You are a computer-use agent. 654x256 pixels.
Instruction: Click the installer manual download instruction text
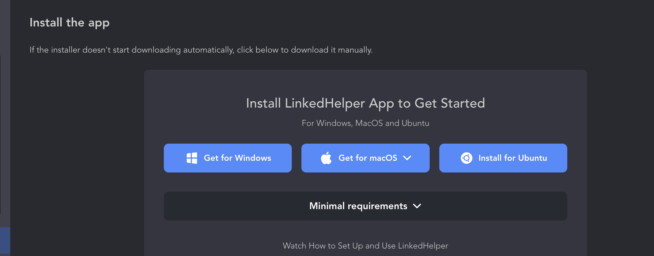click(201, 50)
